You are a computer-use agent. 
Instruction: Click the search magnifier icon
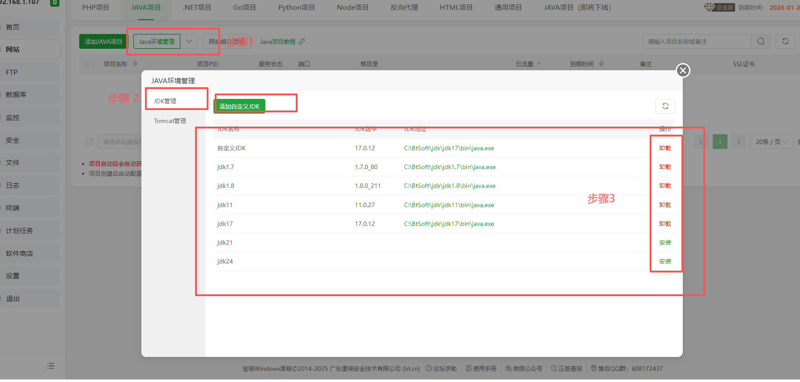pos(761,42)
